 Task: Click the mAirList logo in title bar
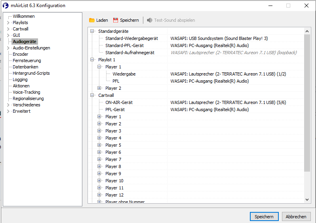tap(6, 6)
